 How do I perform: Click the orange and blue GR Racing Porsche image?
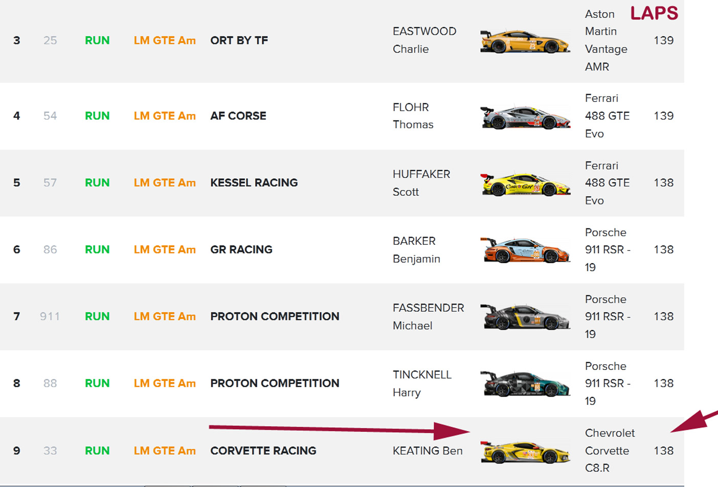point(525,250)
